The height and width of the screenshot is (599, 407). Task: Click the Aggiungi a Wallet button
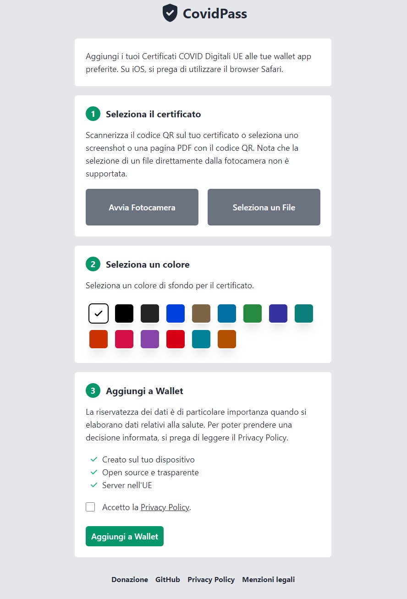pyautogui.click(x=125, y=536)
